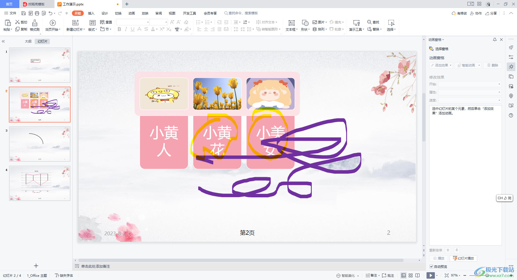Open the font size dropdown

pos(166,22)
